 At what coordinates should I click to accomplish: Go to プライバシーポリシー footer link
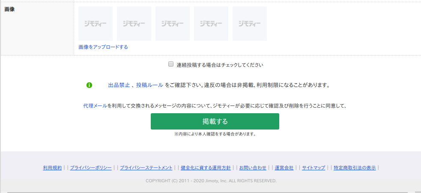pos(91,168)
